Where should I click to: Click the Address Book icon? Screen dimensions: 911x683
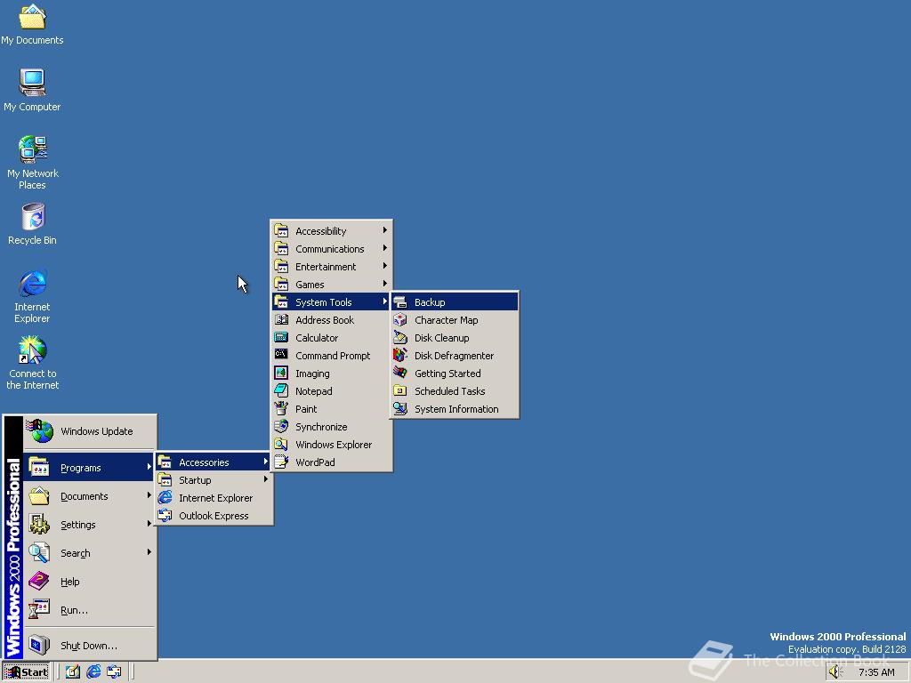click(x=281, y=319)
